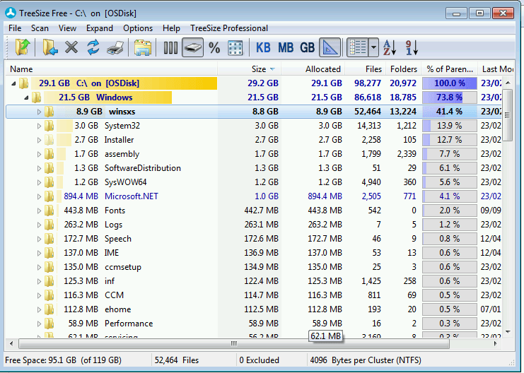
Task: Click the Speech folder icon
Action: click(x=49, y=239)
